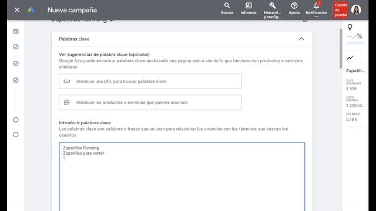This screenshot has height=211, width=376.
Task: Click the vertical page scrollbar
Action: click(341, 49)
